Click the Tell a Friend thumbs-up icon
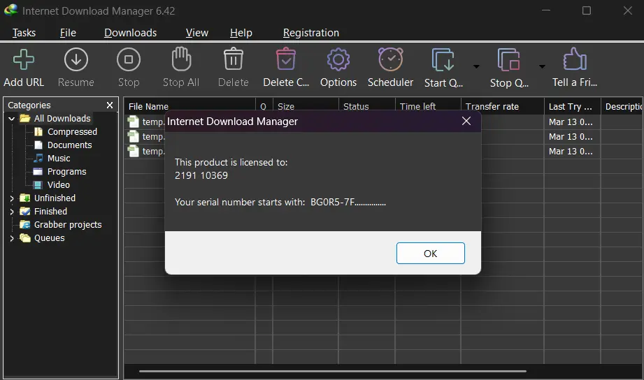 click(575, 59)
